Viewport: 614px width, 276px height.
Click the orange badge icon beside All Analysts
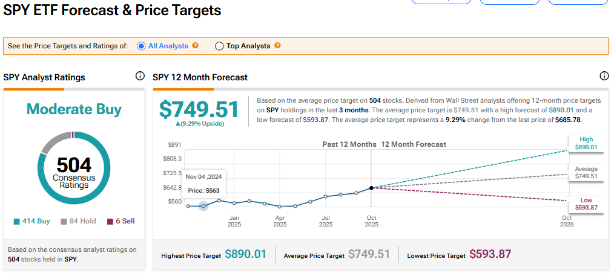(195, 46)
